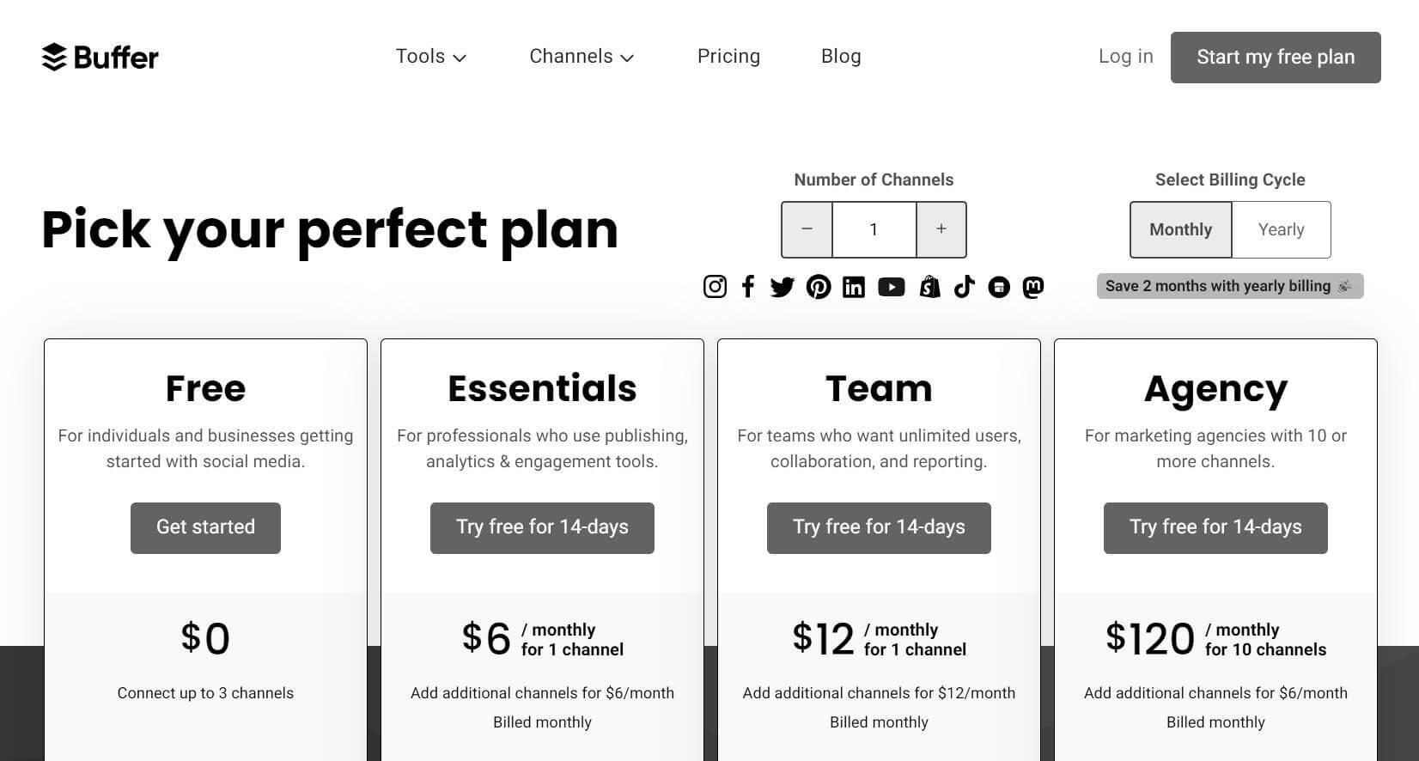
Task: Click the TikTok channel icon
Action: pyautogui.click(x=964, y=287)
